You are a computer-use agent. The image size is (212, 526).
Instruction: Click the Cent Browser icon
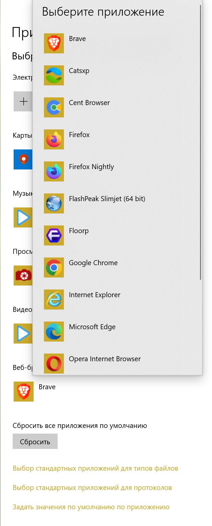click(54, 107)
